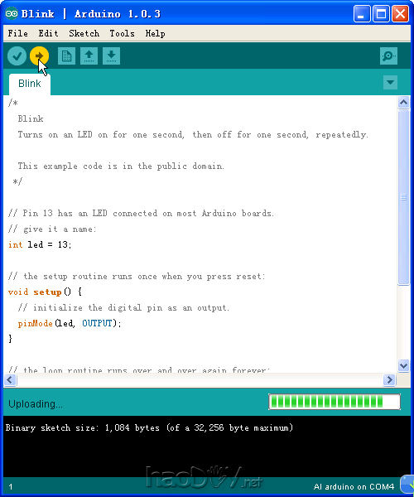Click the "void setup() {" line
The height and width of the screenshot is (497, 414).
coord(45,292)
